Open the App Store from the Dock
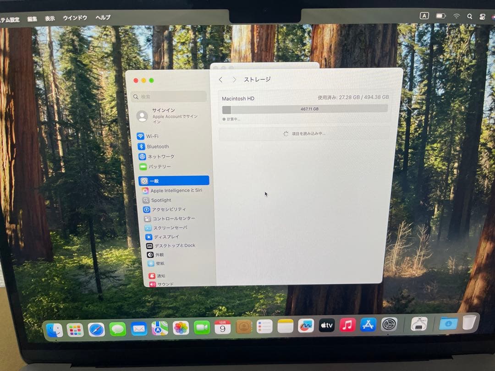Screen dimensions: 495x371 368,325
